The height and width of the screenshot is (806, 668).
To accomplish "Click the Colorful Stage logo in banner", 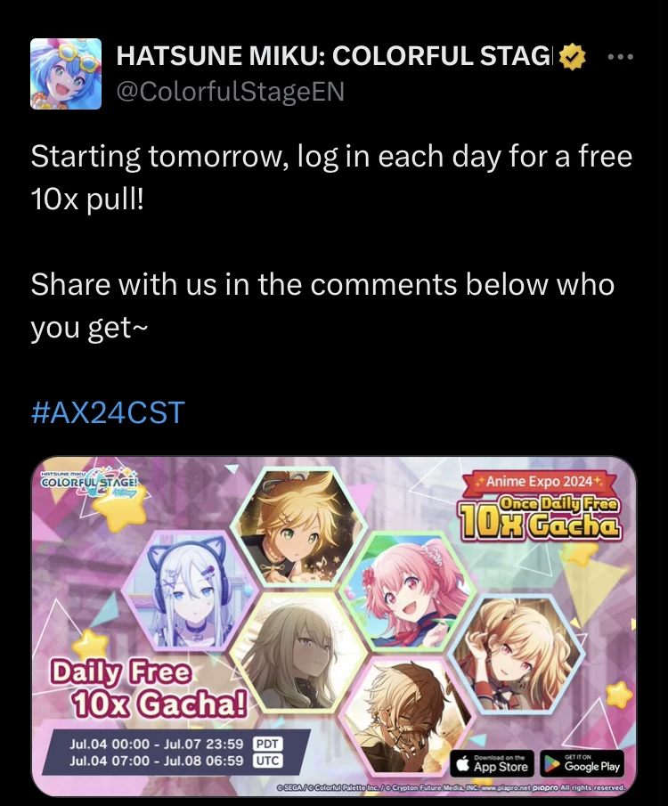I will [90, 484].
